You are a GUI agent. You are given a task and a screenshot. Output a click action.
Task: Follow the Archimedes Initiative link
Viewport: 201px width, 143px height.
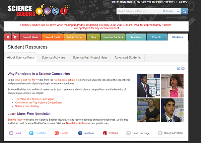(65, 80)
